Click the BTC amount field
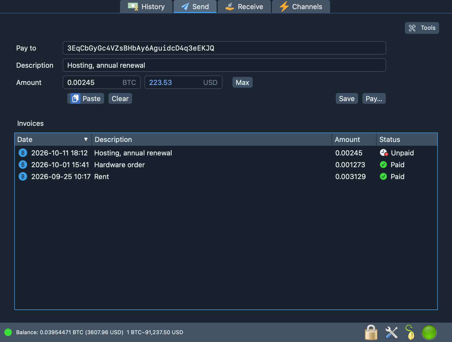Image resolution: width=452 pixels, height=342 pixels. tap(102, 82)
